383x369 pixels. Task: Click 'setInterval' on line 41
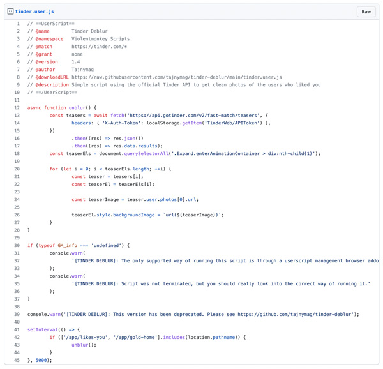(43, 329)
